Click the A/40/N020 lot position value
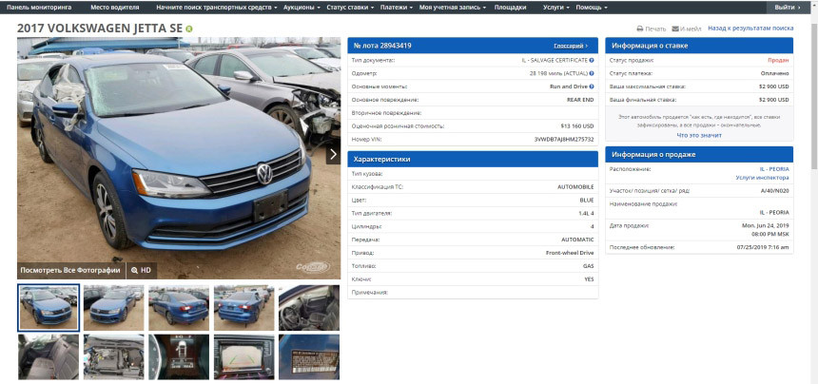 pyautogui.click(x=774, y=191)
